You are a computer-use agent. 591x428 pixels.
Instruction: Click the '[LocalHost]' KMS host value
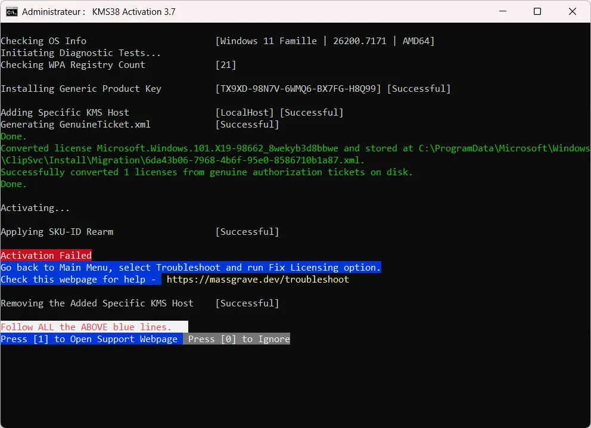click(245, 113)
